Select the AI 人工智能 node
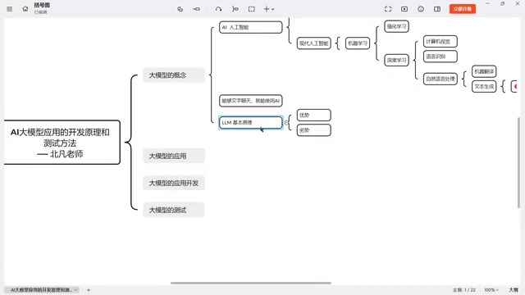The image size is (525, 295). pyautogui.click(x=251, y=27)
